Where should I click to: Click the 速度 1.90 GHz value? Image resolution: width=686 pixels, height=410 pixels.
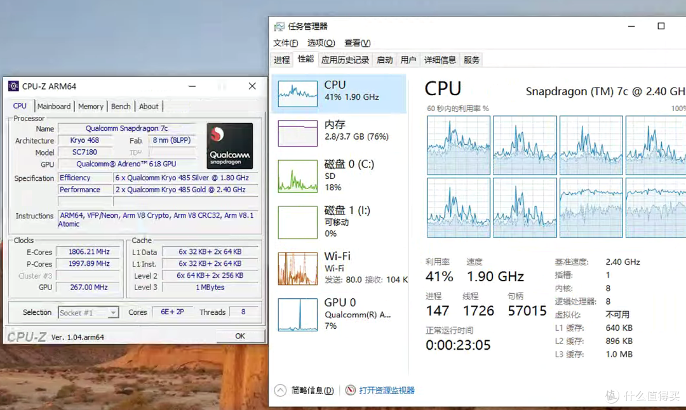pyautogui.click(x=495, y=276)
